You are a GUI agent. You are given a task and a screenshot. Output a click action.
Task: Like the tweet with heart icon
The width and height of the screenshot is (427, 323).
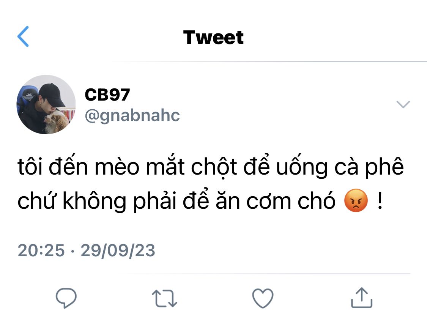click(x=263, y=298)
